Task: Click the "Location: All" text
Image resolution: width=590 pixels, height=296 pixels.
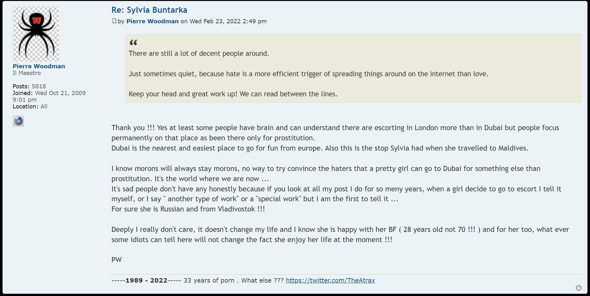Action: [x=30, y=107]
